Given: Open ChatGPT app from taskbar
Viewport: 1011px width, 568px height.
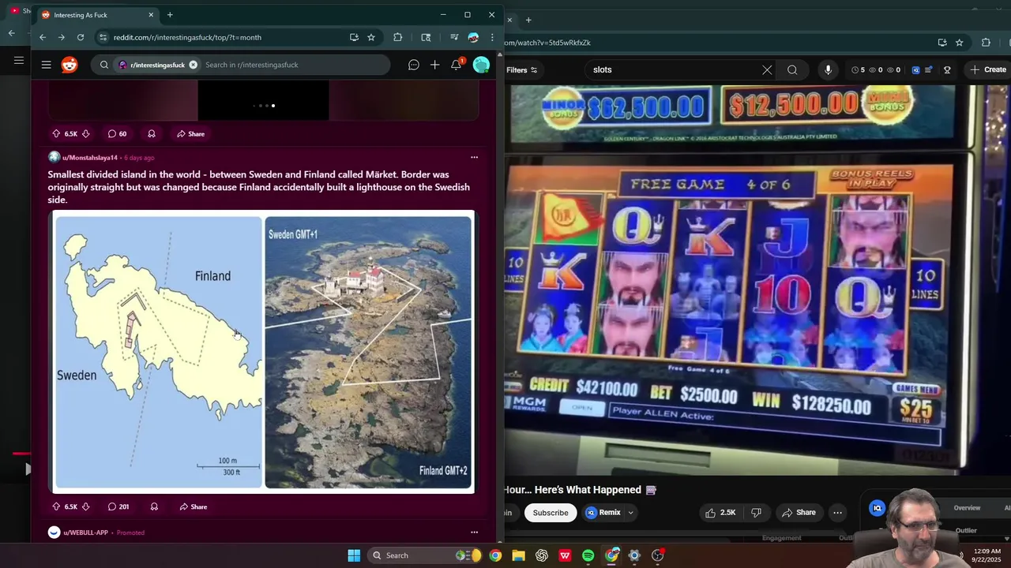Looking at the screenshot, I should [x=541, y=555].
